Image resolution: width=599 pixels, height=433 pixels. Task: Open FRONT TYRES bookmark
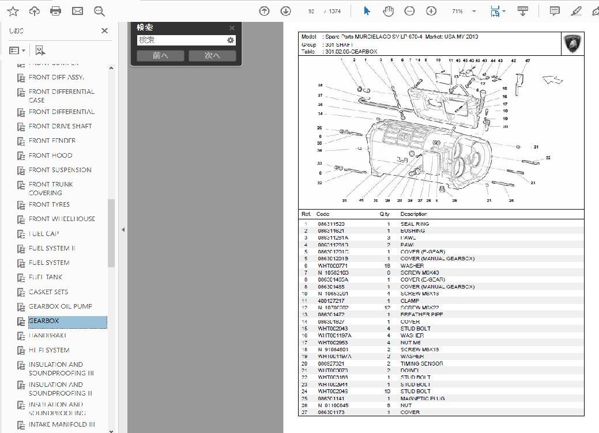(49, 204)
